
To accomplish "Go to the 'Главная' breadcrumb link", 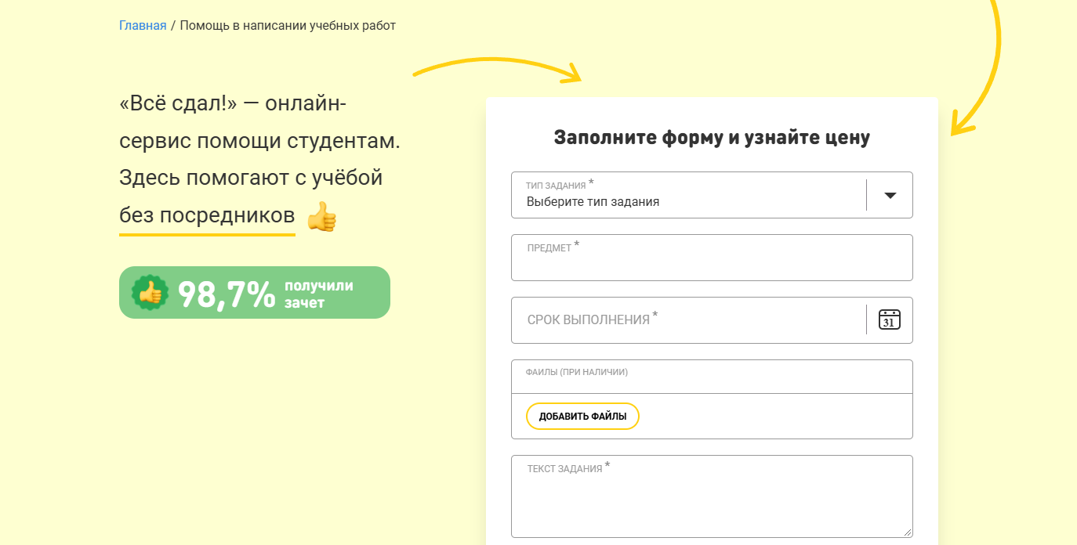I will coord(143,26).
